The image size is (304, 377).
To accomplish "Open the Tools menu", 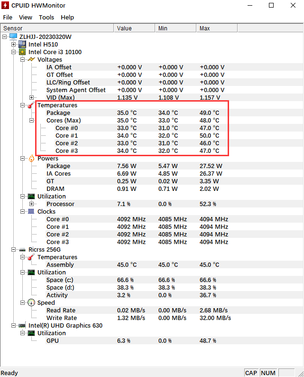I will (x=46, y=17).
